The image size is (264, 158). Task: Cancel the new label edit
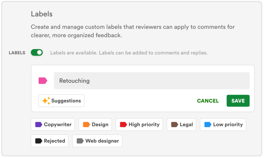click(x=208, y=101)
